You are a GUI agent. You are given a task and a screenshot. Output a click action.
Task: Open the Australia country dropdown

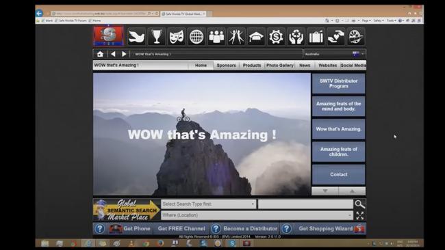pyautogui.click(x=335, y=54)
